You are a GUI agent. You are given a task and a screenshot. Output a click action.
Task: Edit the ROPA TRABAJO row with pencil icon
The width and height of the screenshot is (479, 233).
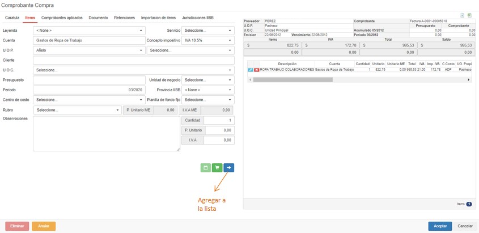251,70
